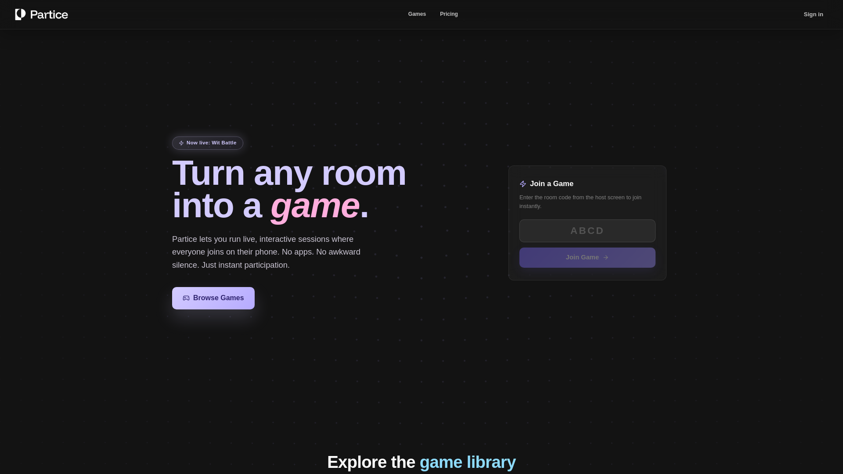This screenshot has height=474, width=843.
Task: Click the 'Join a Game' heading
Action: [551, 184]
